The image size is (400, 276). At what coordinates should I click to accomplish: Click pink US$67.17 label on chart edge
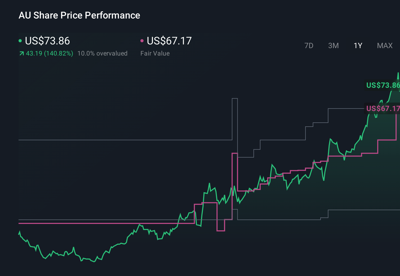[383, 108]
